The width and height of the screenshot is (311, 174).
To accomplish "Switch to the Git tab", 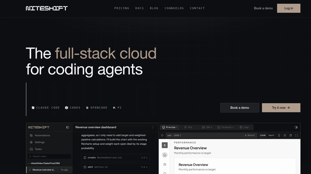I will pyautogui.click(x=188, y=127).
